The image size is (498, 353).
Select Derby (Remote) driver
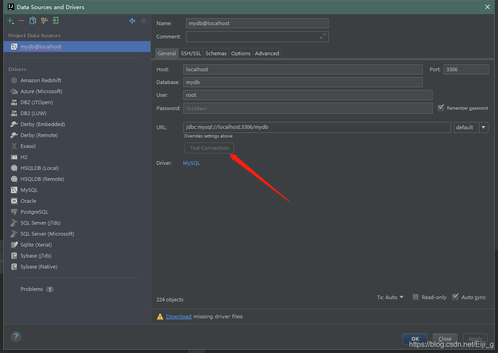pos(39,135)
